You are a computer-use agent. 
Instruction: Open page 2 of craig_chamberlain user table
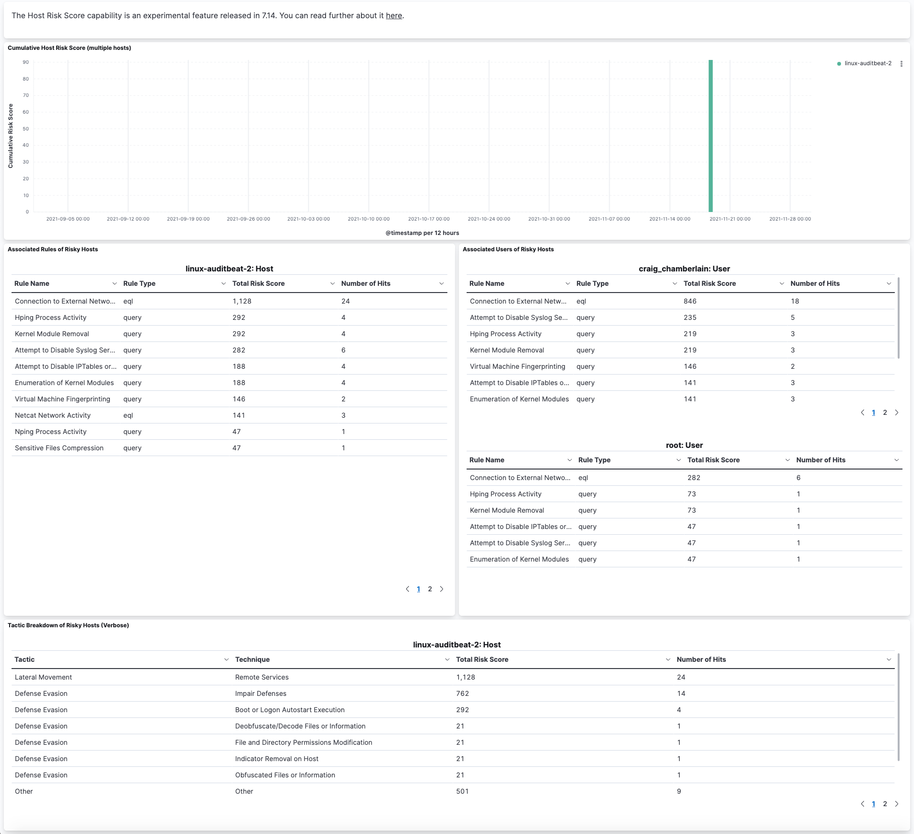coord(885,412)
